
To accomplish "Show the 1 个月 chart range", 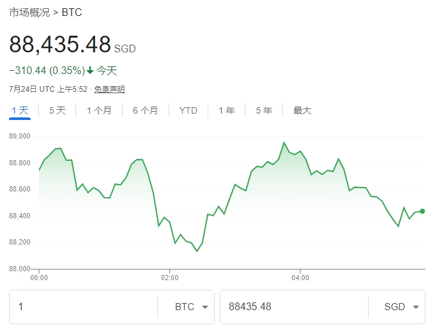I will click(99, 110).
